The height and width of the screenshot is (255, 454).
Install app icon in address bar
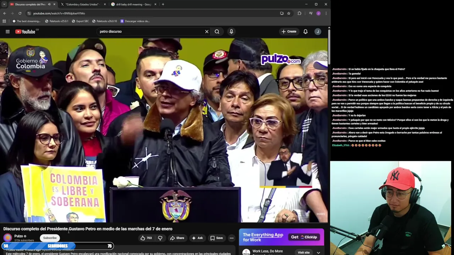[x=282, y=13]
